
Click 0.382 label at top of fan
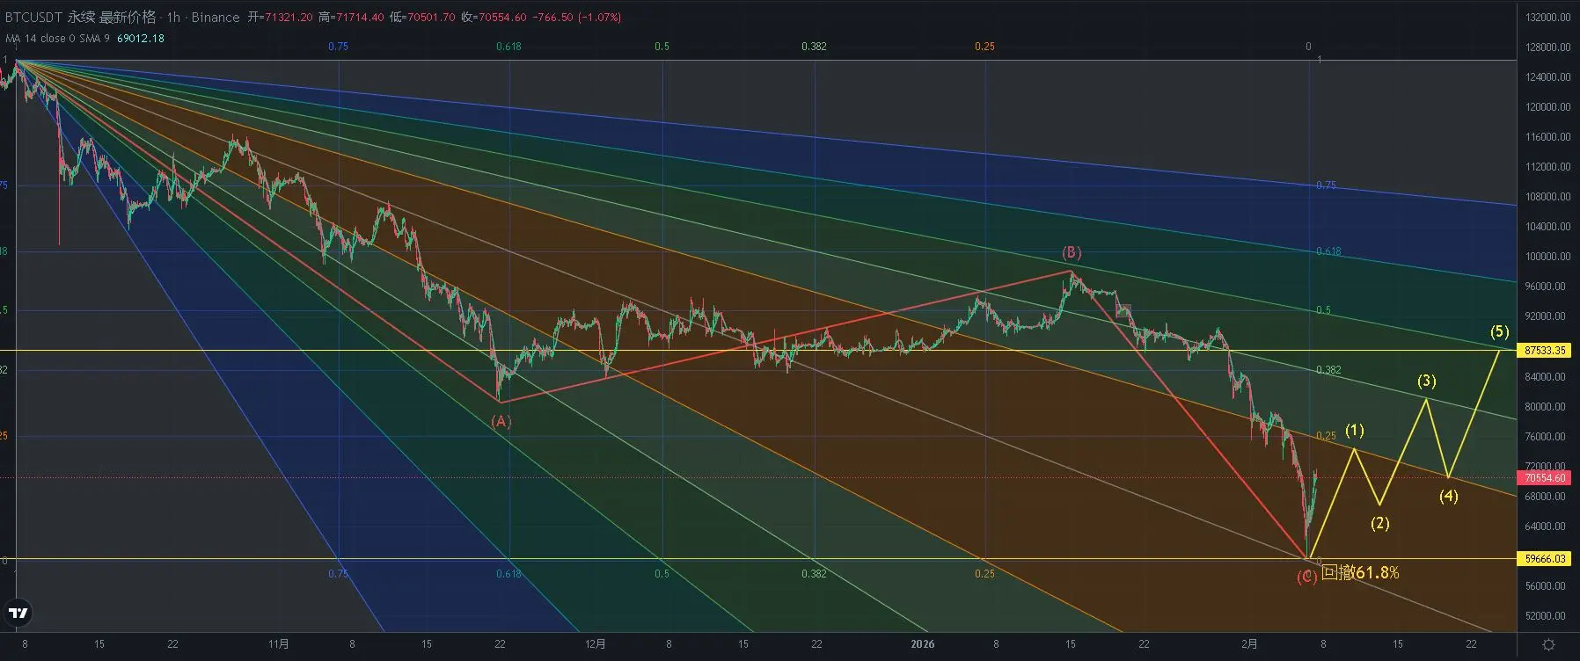coord(814,47)
